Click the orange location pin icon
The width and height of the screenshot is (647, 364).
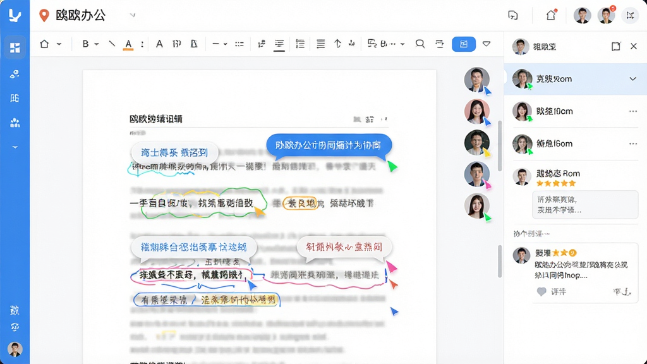[x=44, y=16]
